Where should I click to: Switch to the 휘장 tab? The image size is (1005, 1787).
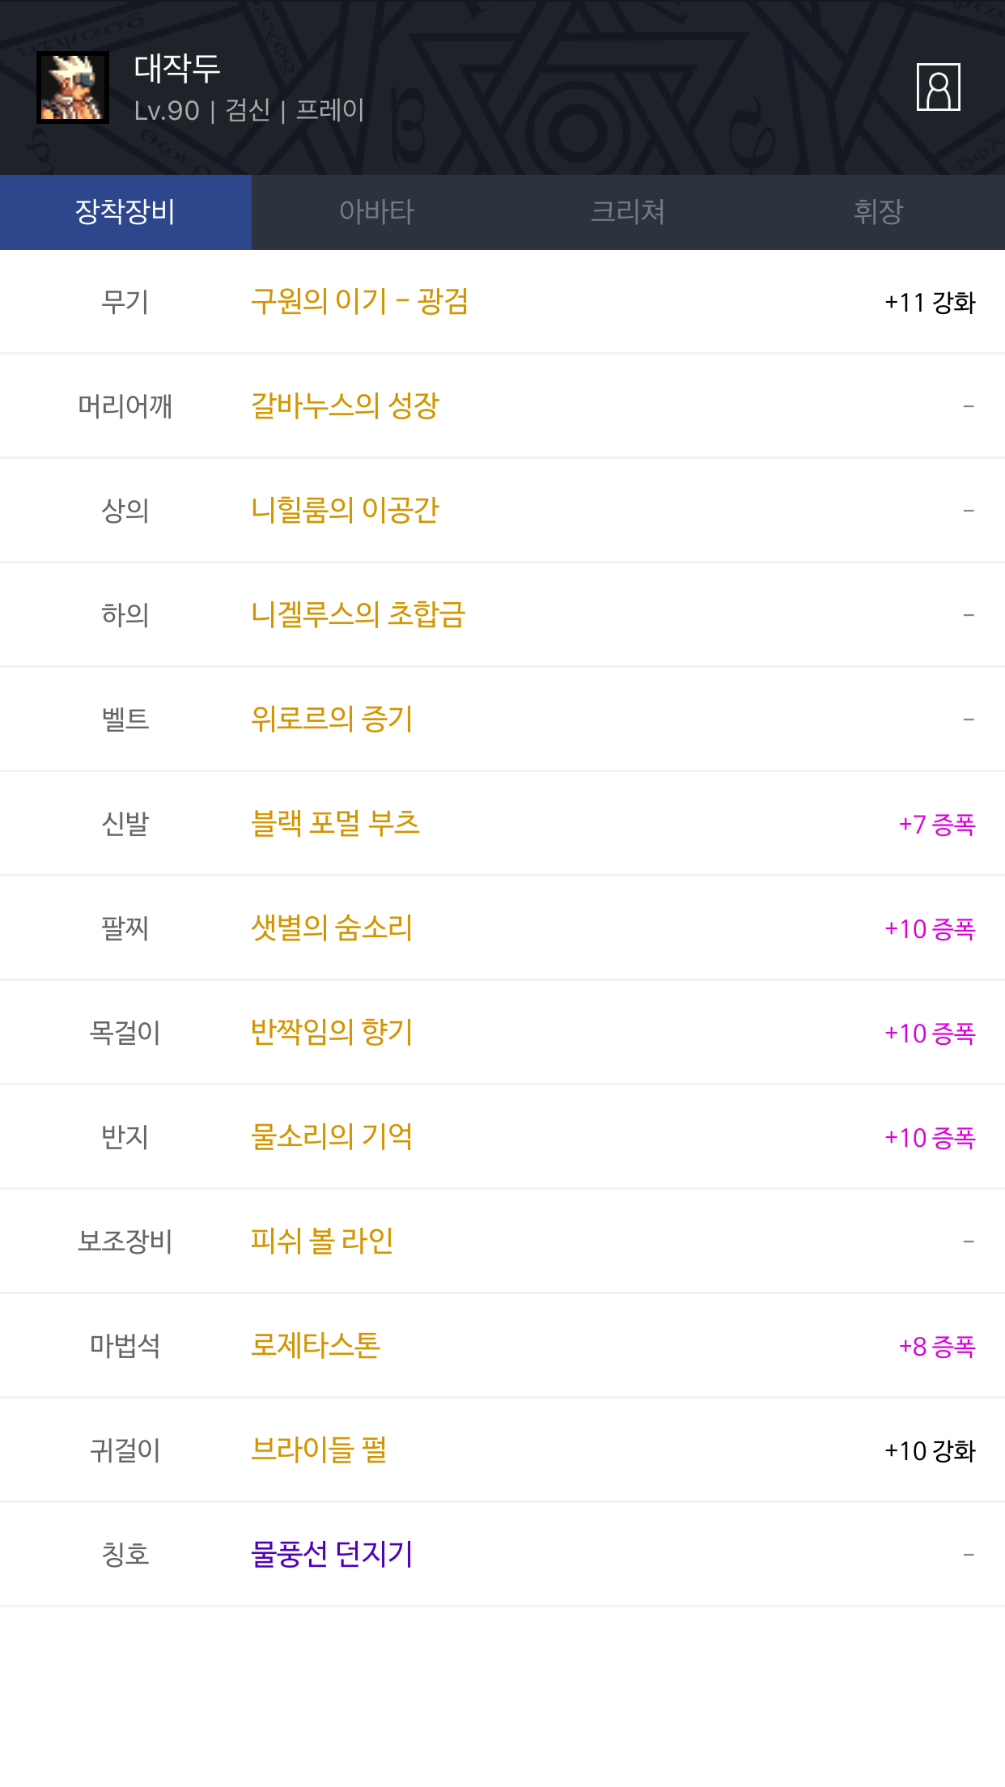tap(879, 212)
